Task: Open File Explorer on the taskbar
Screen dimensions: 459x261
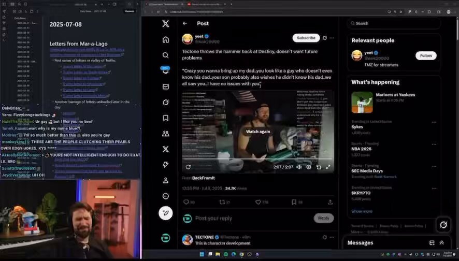Action: tap(218, 254)
